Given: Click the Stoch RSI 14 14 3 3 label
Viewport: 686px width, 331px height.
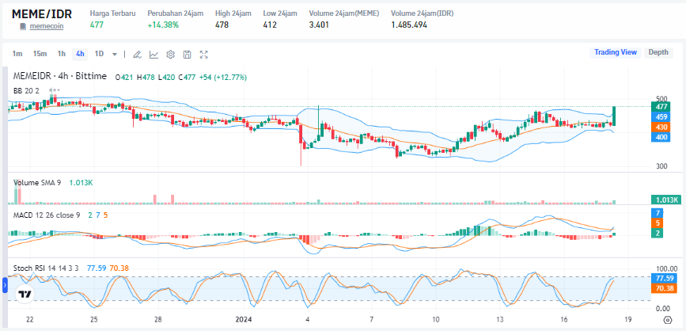Looking at the screenshot, I should click(46, 268).
